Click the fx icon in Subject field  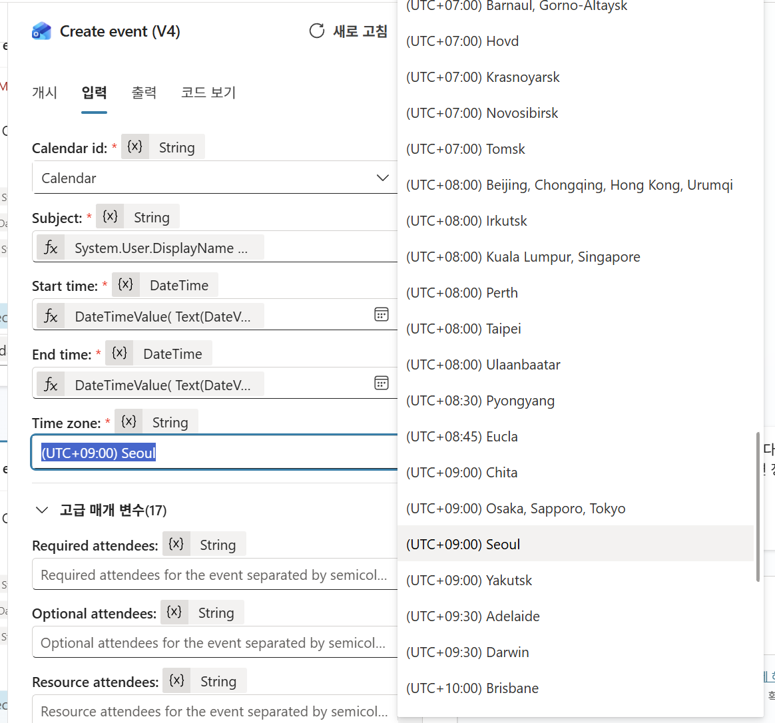click(x=51, y=247)
